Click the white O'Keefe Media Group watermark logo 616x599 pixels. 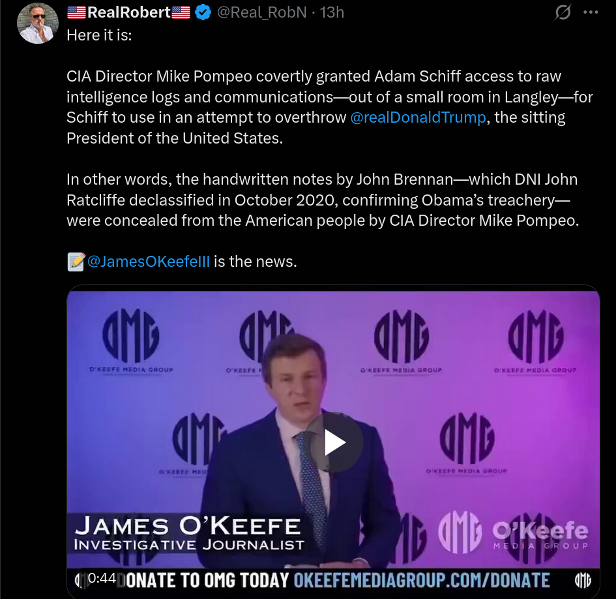click(x=513, y=532)
